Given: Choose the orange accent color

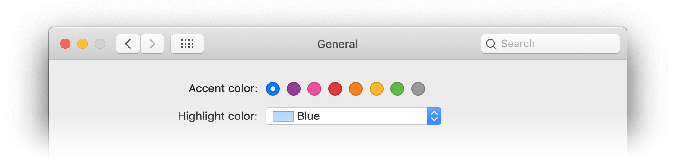Looking at the screenshot, I should pos(356,89).
